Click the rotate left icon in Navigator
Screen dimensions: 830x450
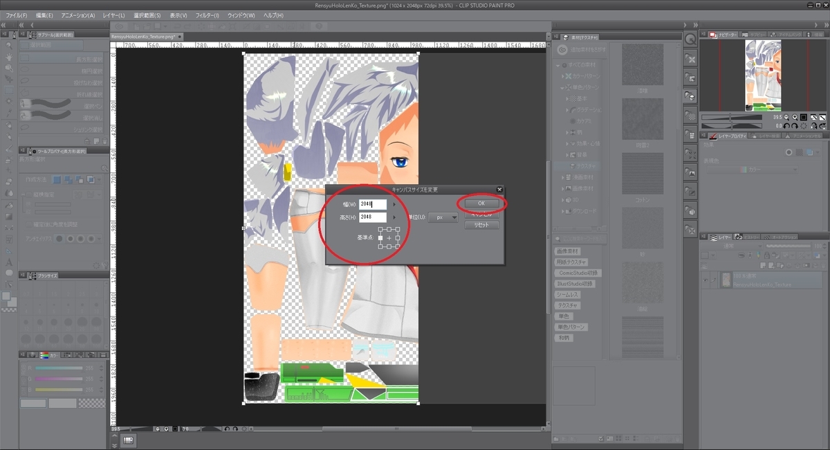(786, 126)
